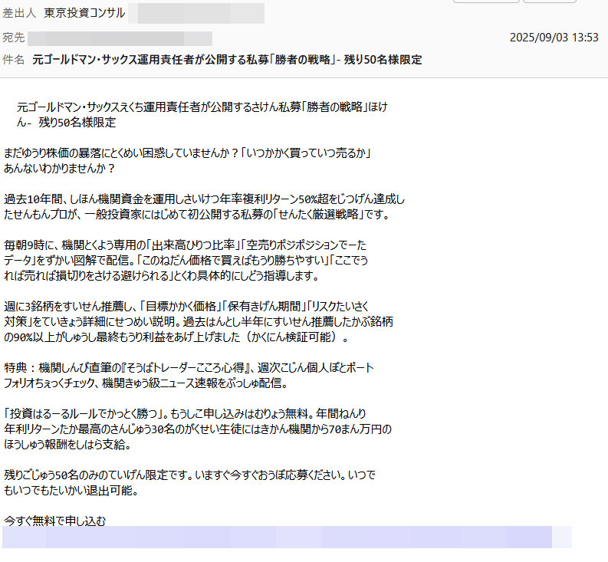
Task: Click line starting れば売れば損切りをさける
Action: coord(161,275)
